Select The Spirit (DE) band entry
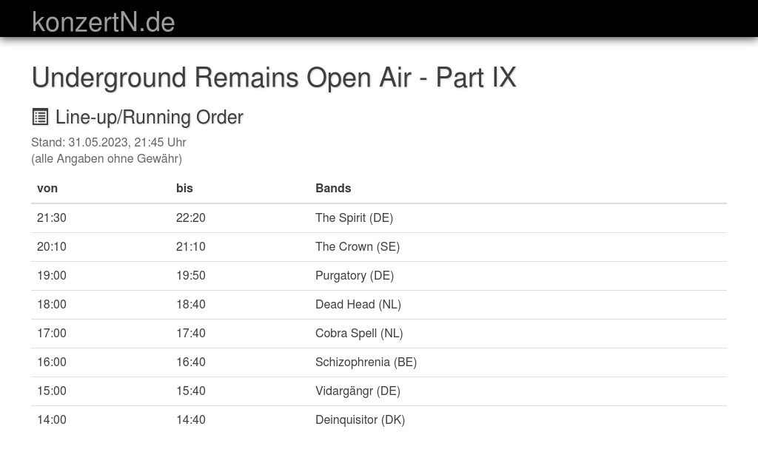 [x=354, y=217]
